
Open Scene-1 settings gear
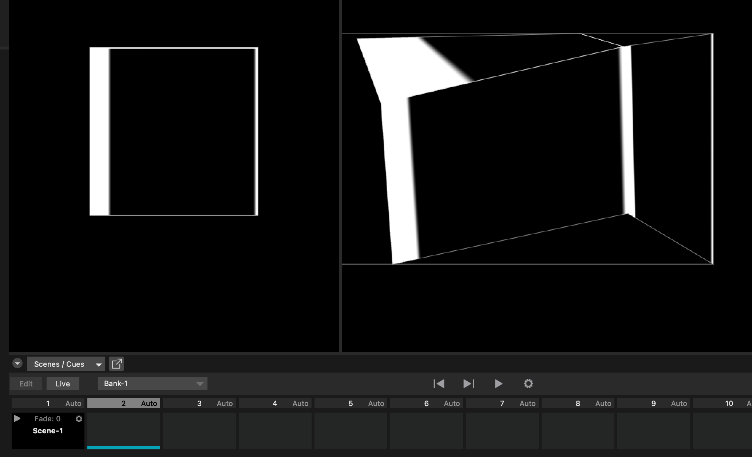pyautogui.click(x=79, y=419)
